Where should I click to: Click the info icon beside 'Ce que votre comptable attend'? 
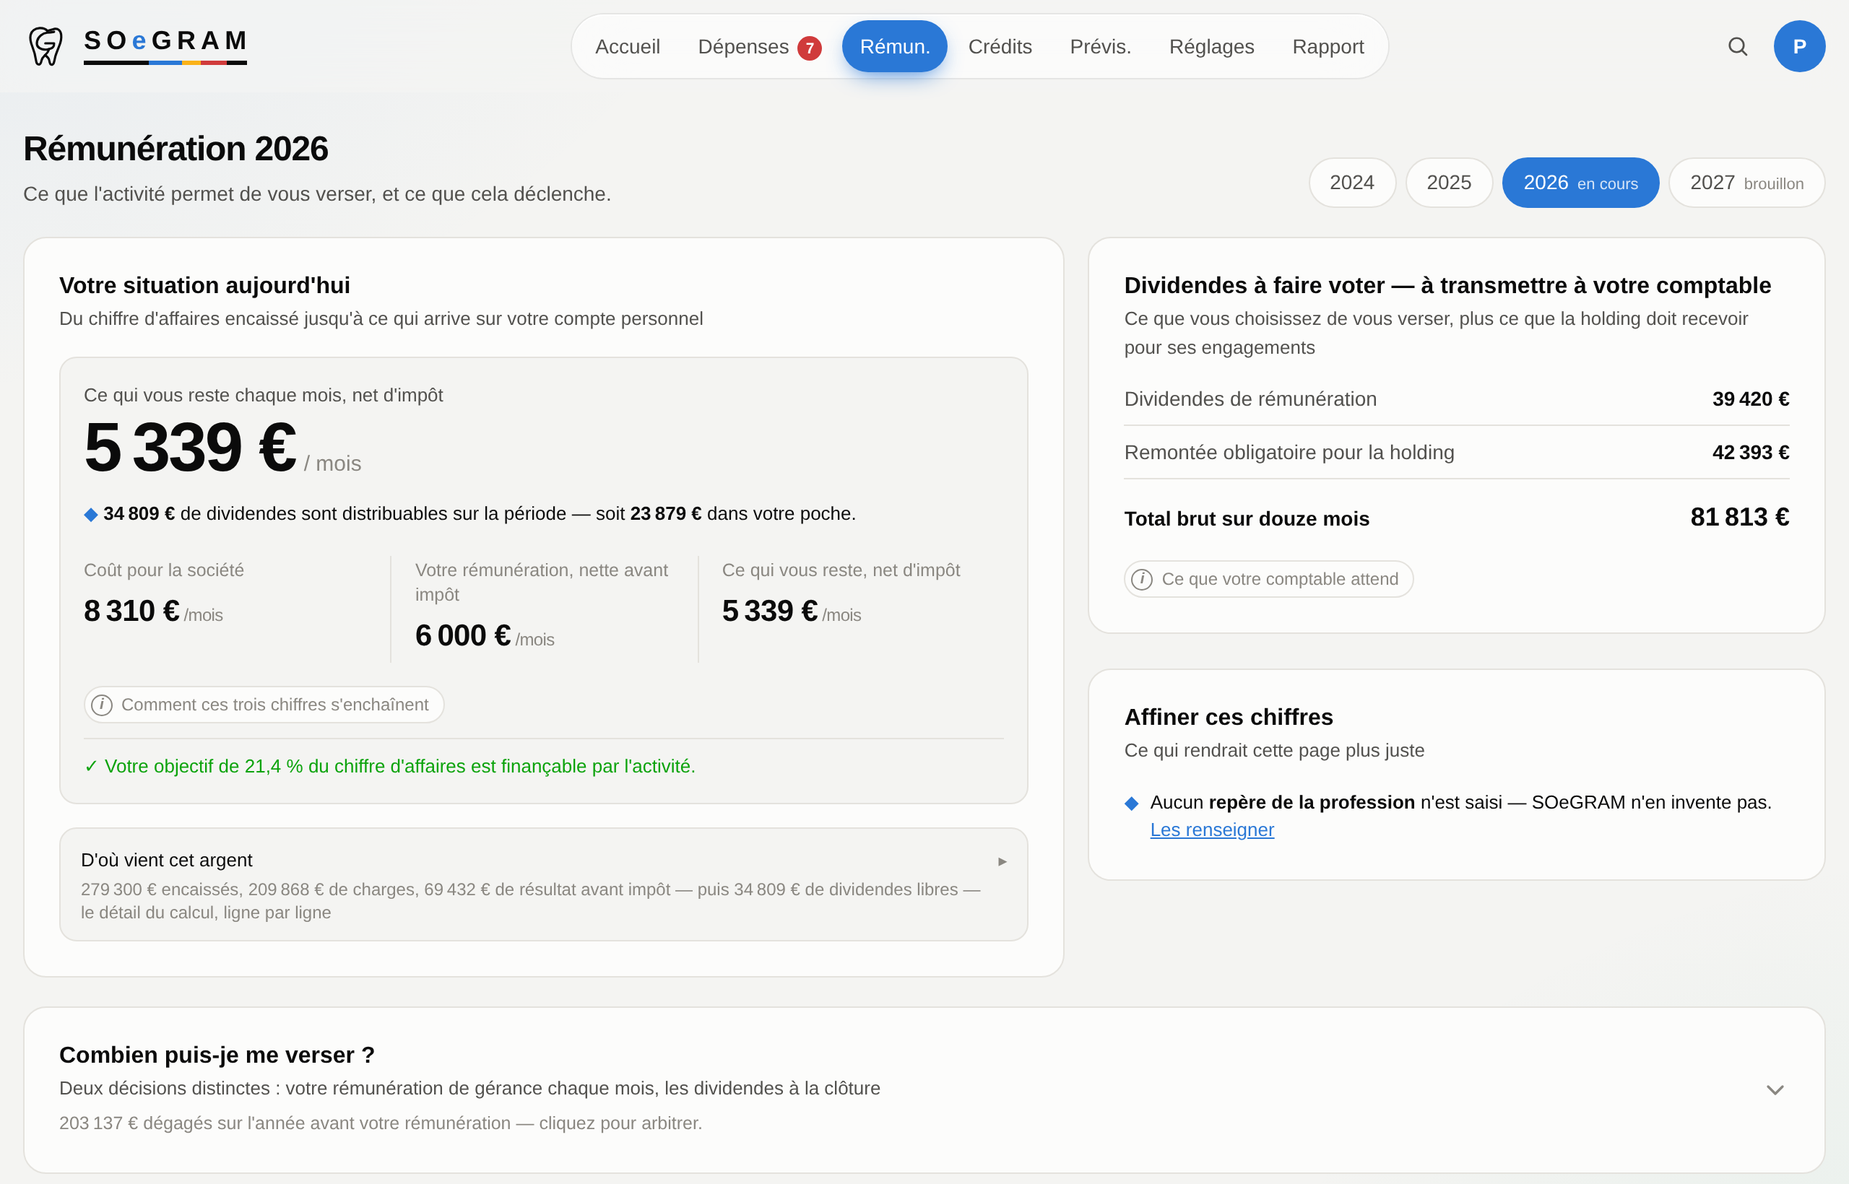point(1142,579)
